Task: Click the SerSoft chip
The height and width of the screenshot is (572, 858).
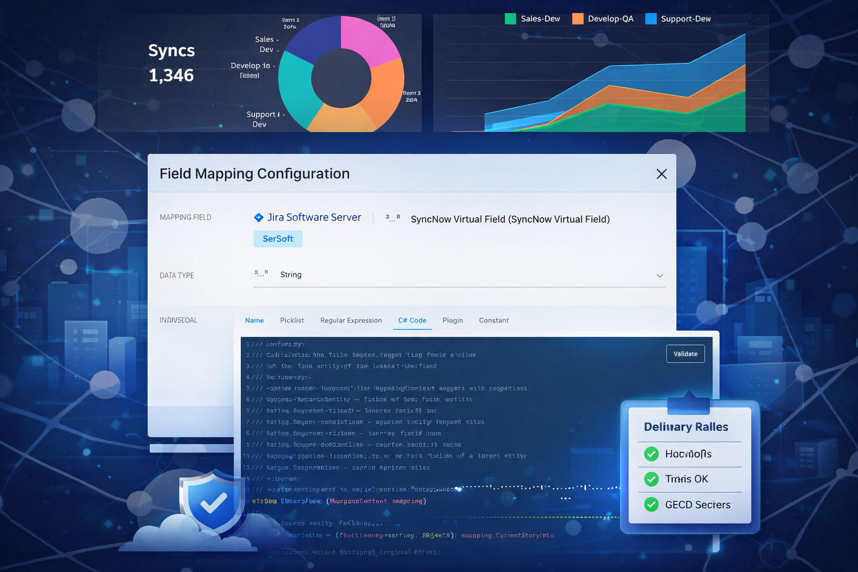Action: point(278,239)
